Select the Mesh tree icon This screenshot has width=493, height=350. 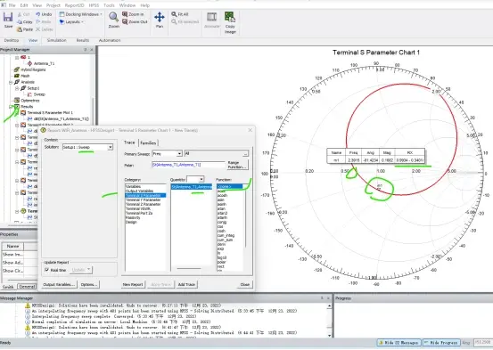tap(17, 76)
